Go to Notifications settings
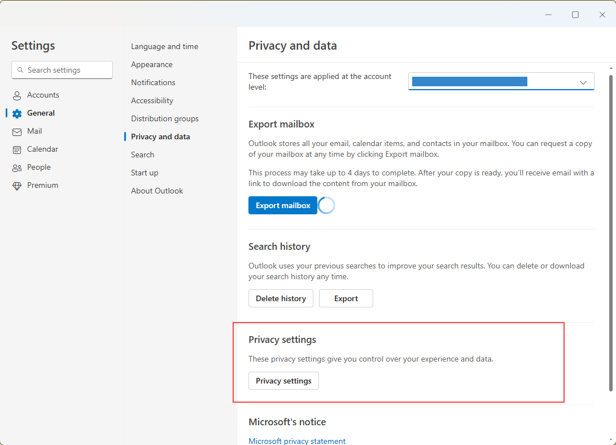 pyautogui.click(x=153, y=82)
